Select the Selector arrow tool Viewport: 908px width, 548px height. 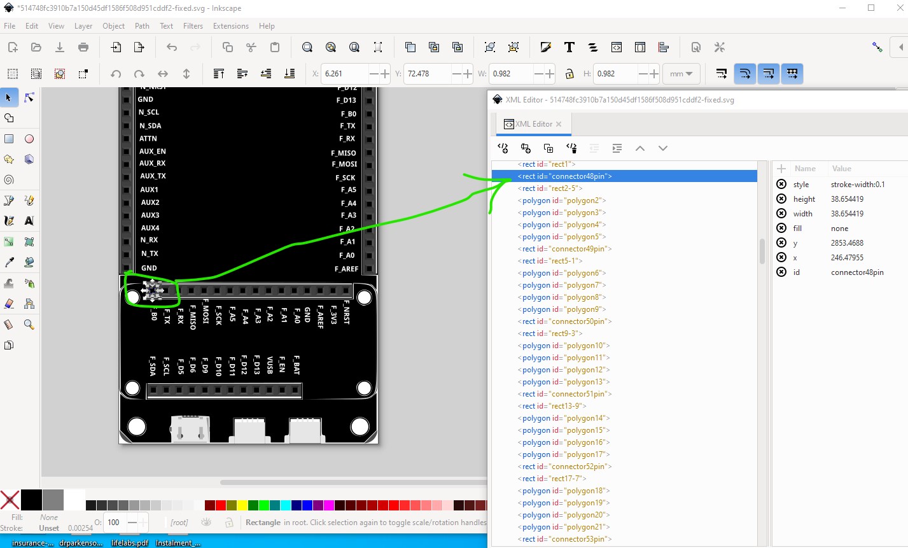coord(9,97)
